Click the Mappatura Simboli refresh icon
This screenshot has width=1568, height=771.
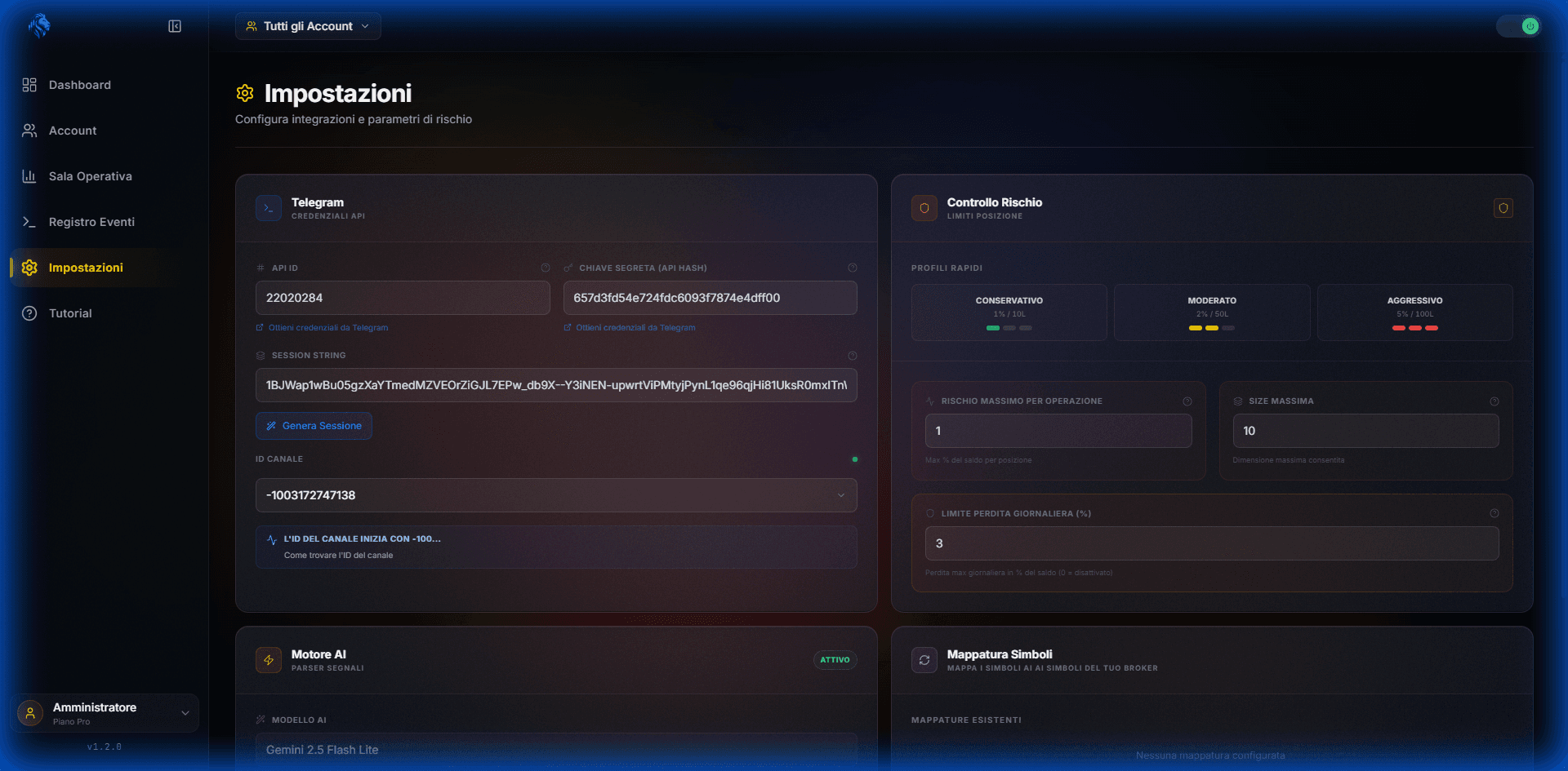pyautogui.click(x=924, y=660)
